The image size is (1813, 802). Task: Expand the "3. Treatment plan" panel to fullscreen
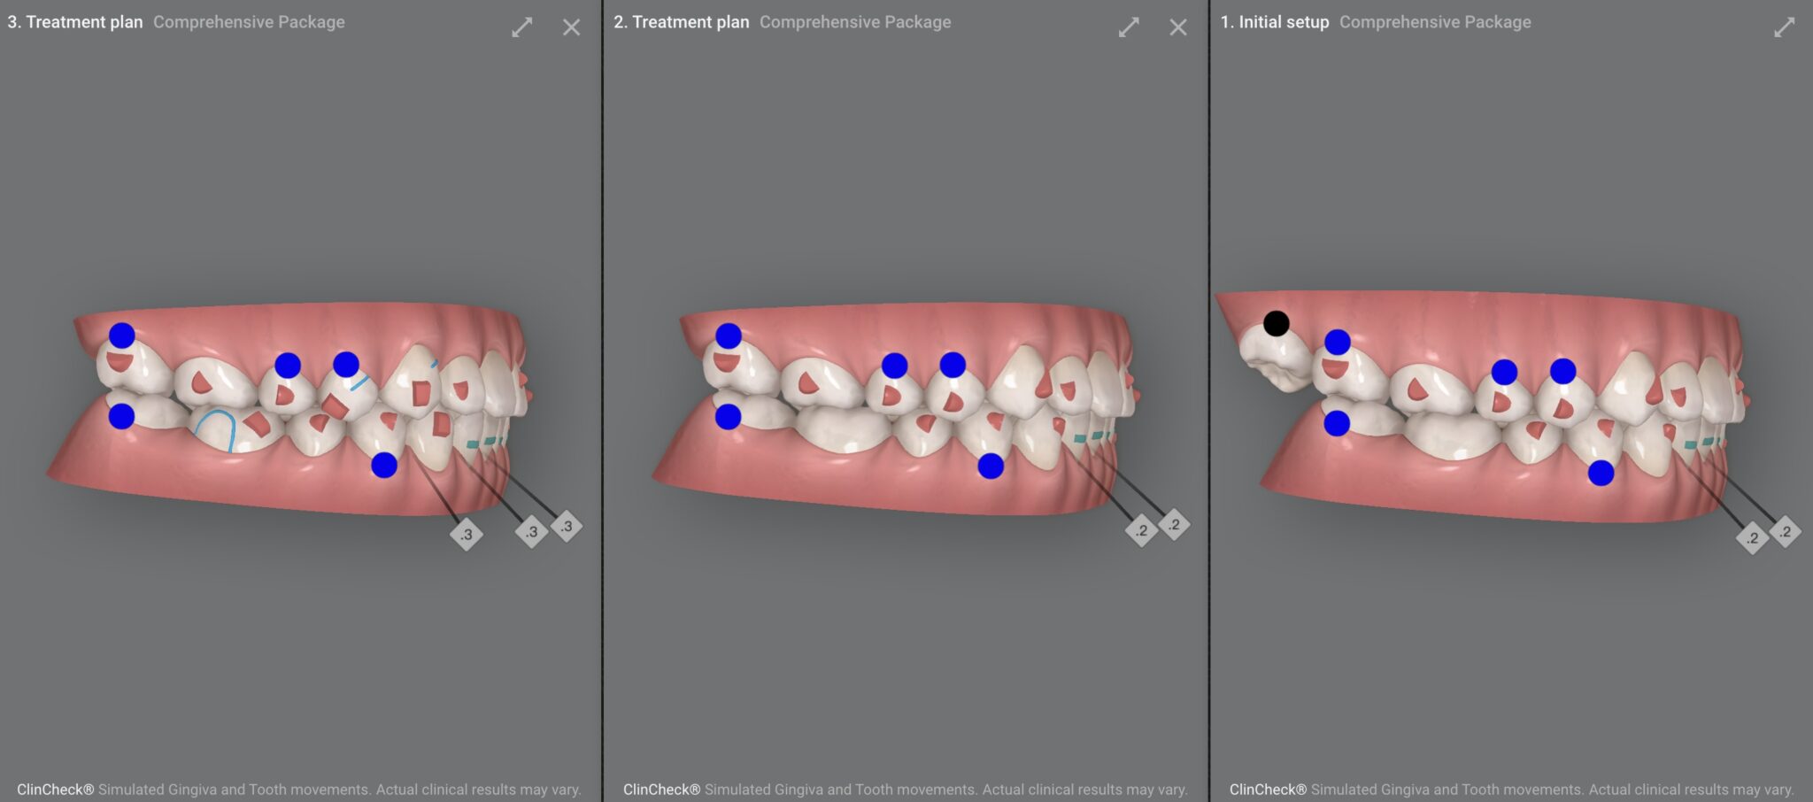pyautogui.click(x=521, y=27)
